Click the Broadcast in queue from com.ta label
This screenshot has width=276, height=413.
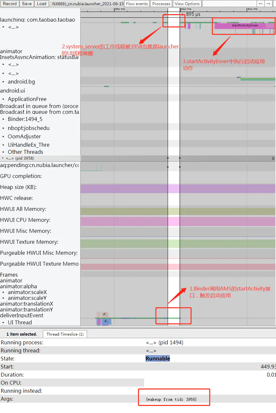pyautogui.click(x=39, y=112)
